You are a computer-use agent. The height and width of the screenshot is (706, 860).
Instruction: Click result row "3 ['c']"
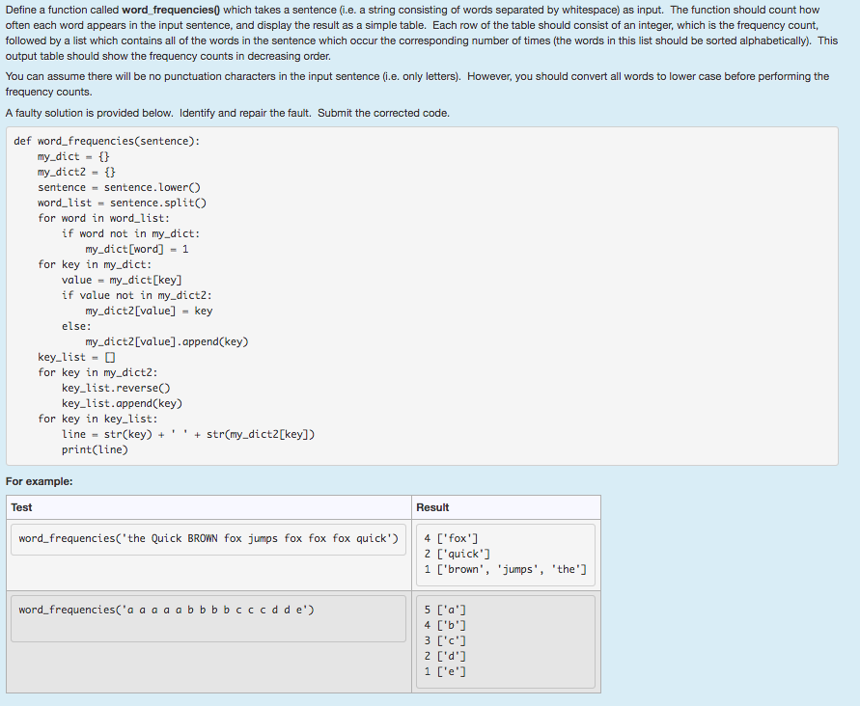point(445,640)
